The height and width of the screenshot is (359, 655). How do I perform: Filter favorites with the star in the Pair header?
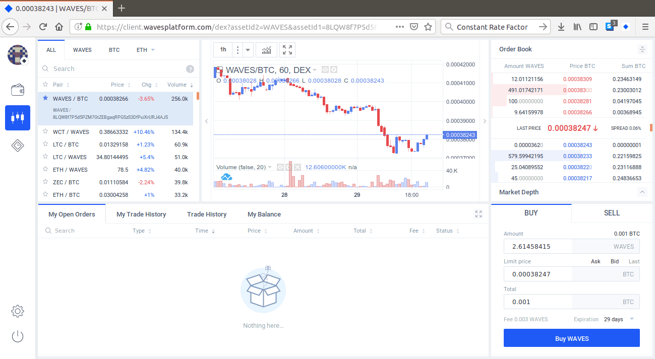pos(45,85)
